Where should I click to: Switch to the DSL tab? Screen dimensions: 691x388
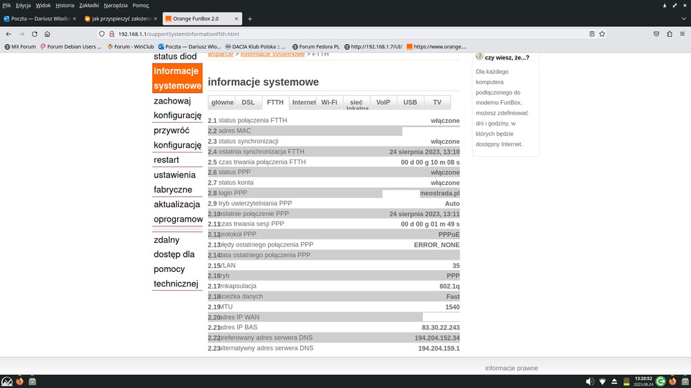[x=248, y=103]
